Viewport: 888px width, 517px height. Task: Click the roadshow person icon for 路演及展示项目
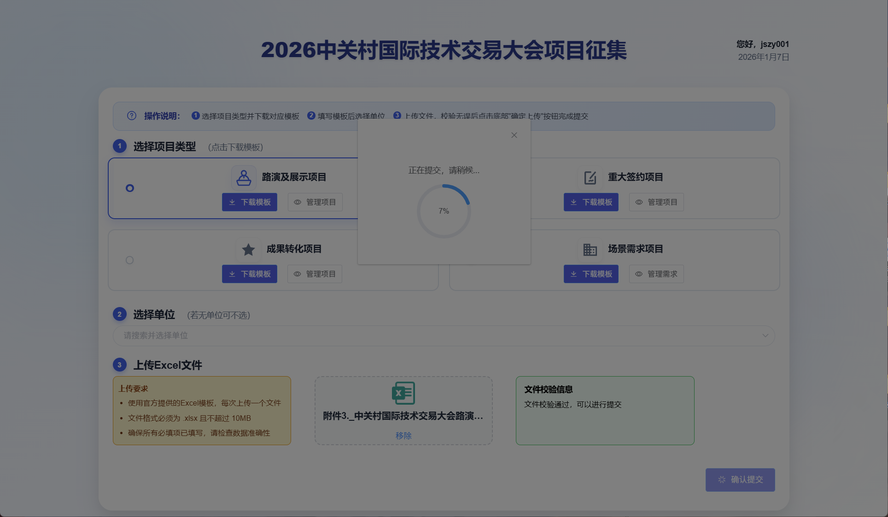[244, 178]
